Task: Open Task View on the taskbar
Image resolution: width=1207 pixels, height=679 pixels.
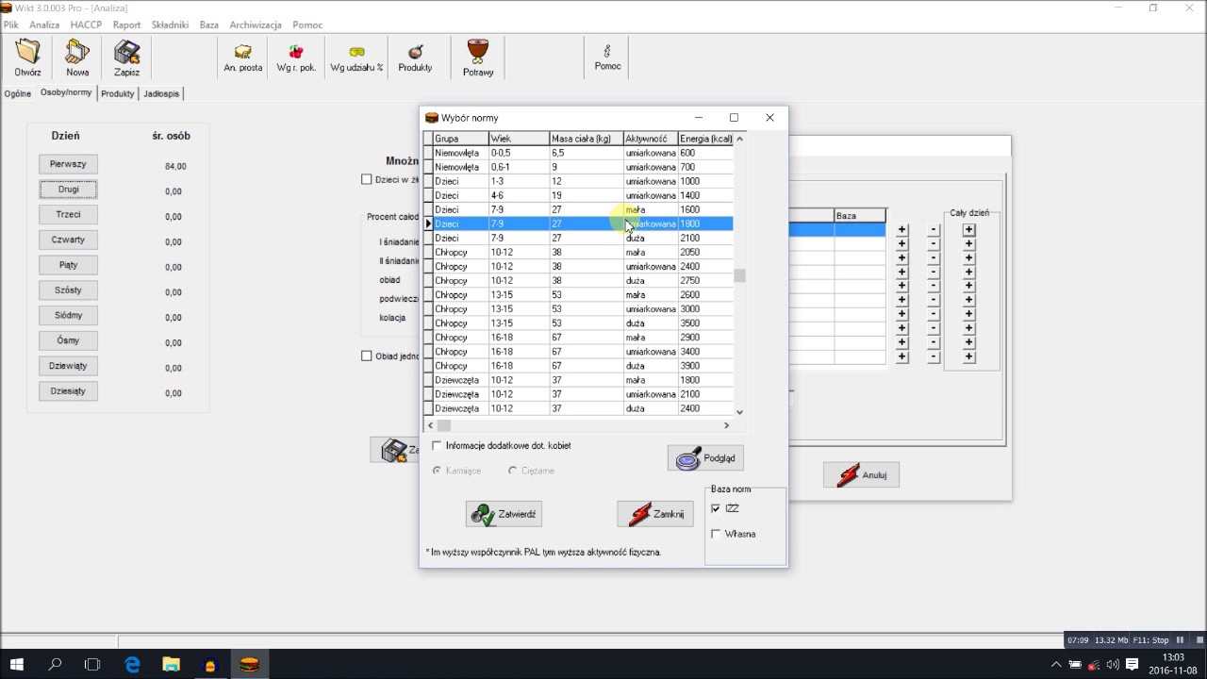Action: 92,665
